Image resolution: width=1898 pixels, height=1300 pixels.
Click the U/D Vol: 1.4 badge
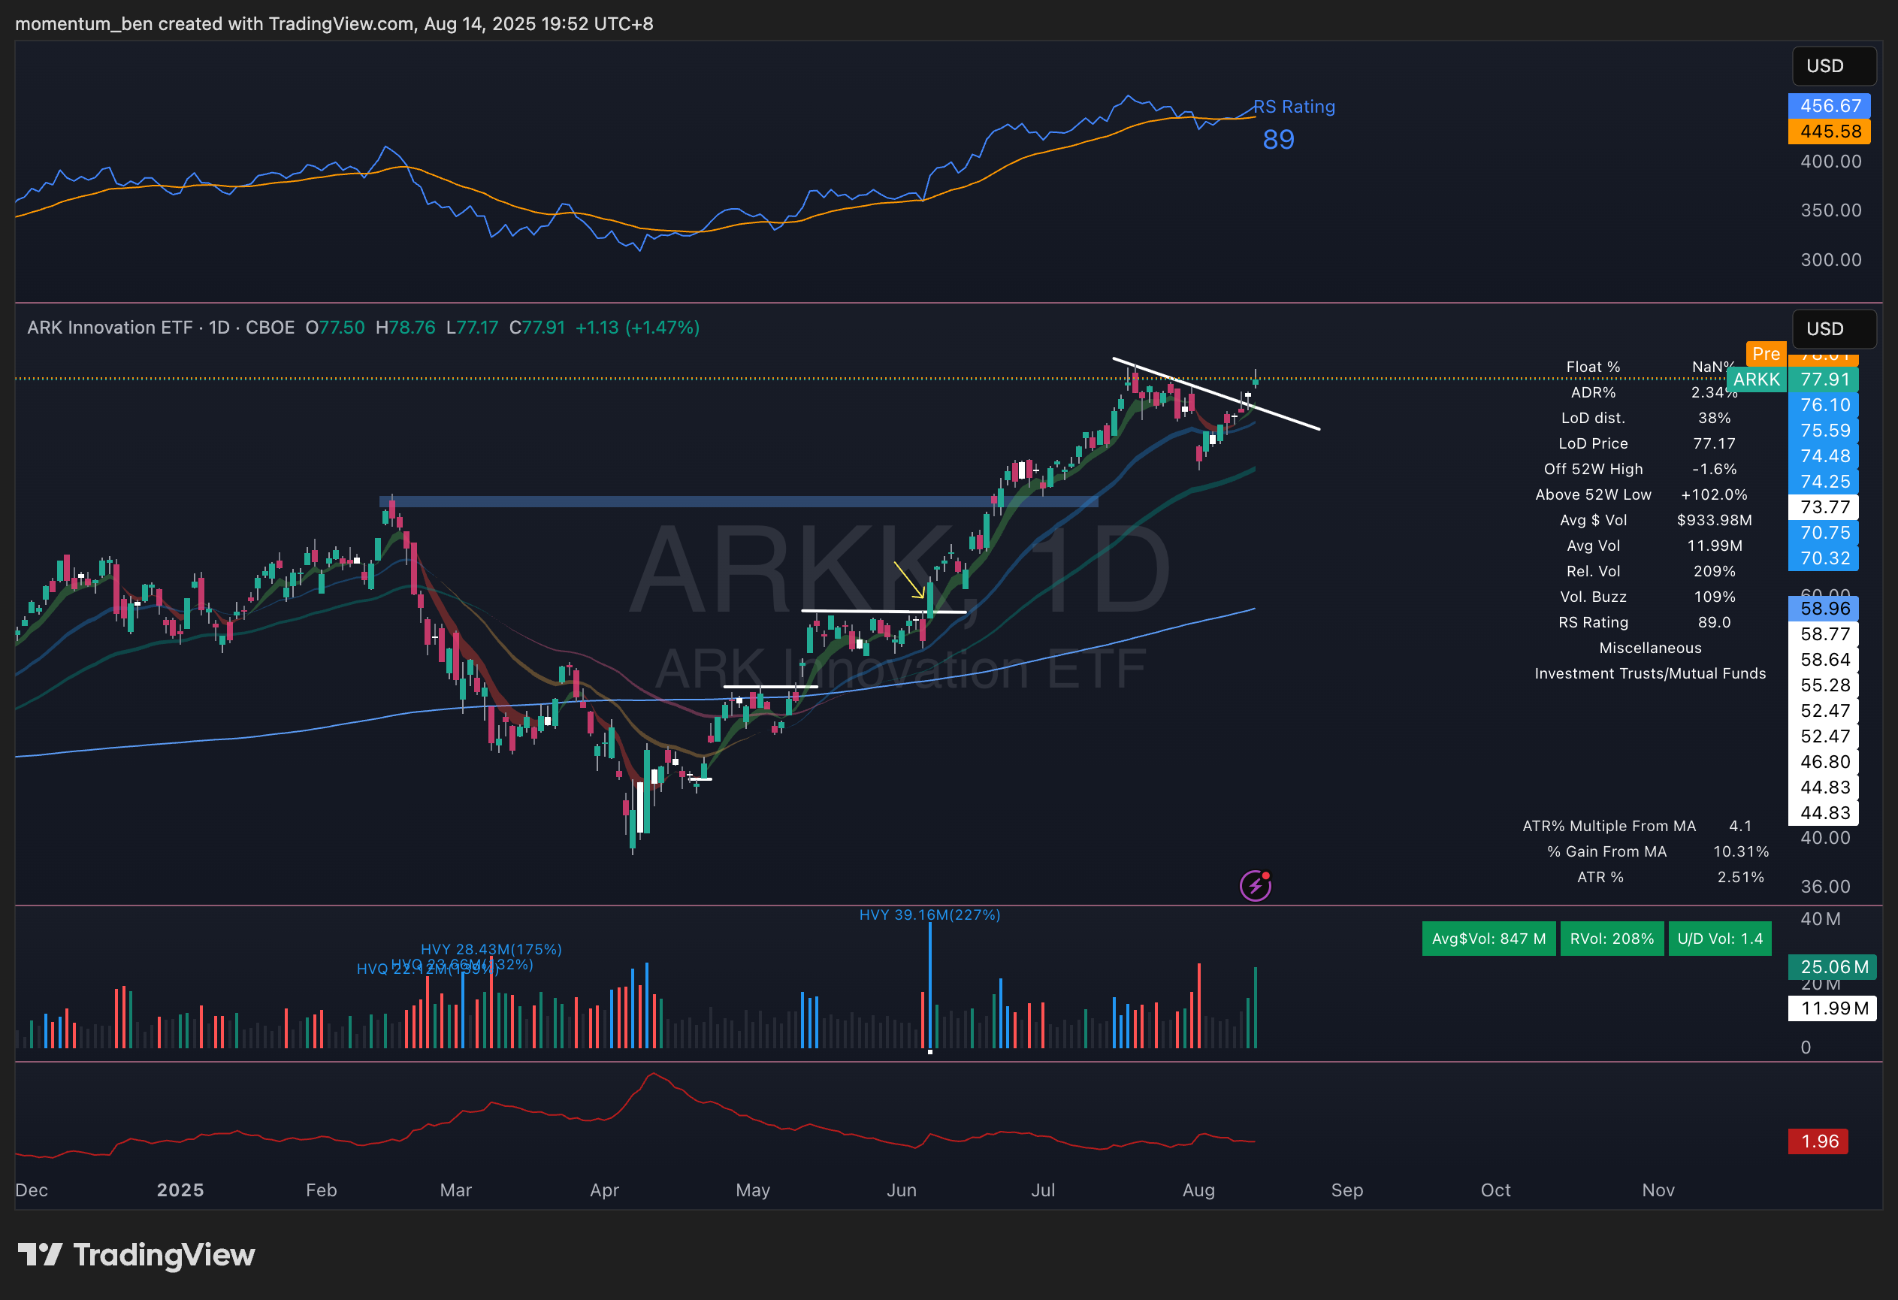click(x=1719, y=939)
